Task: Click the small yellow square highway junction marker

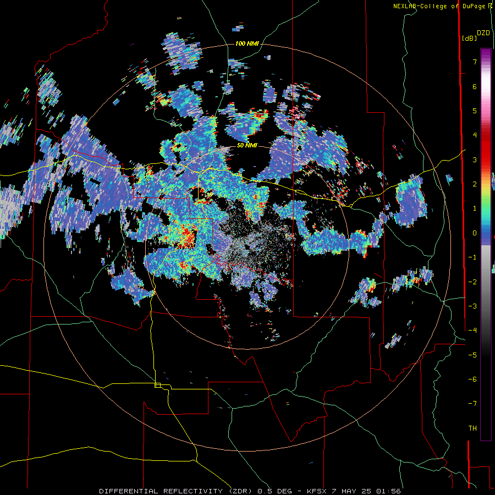Action: (x=157, y=385)
